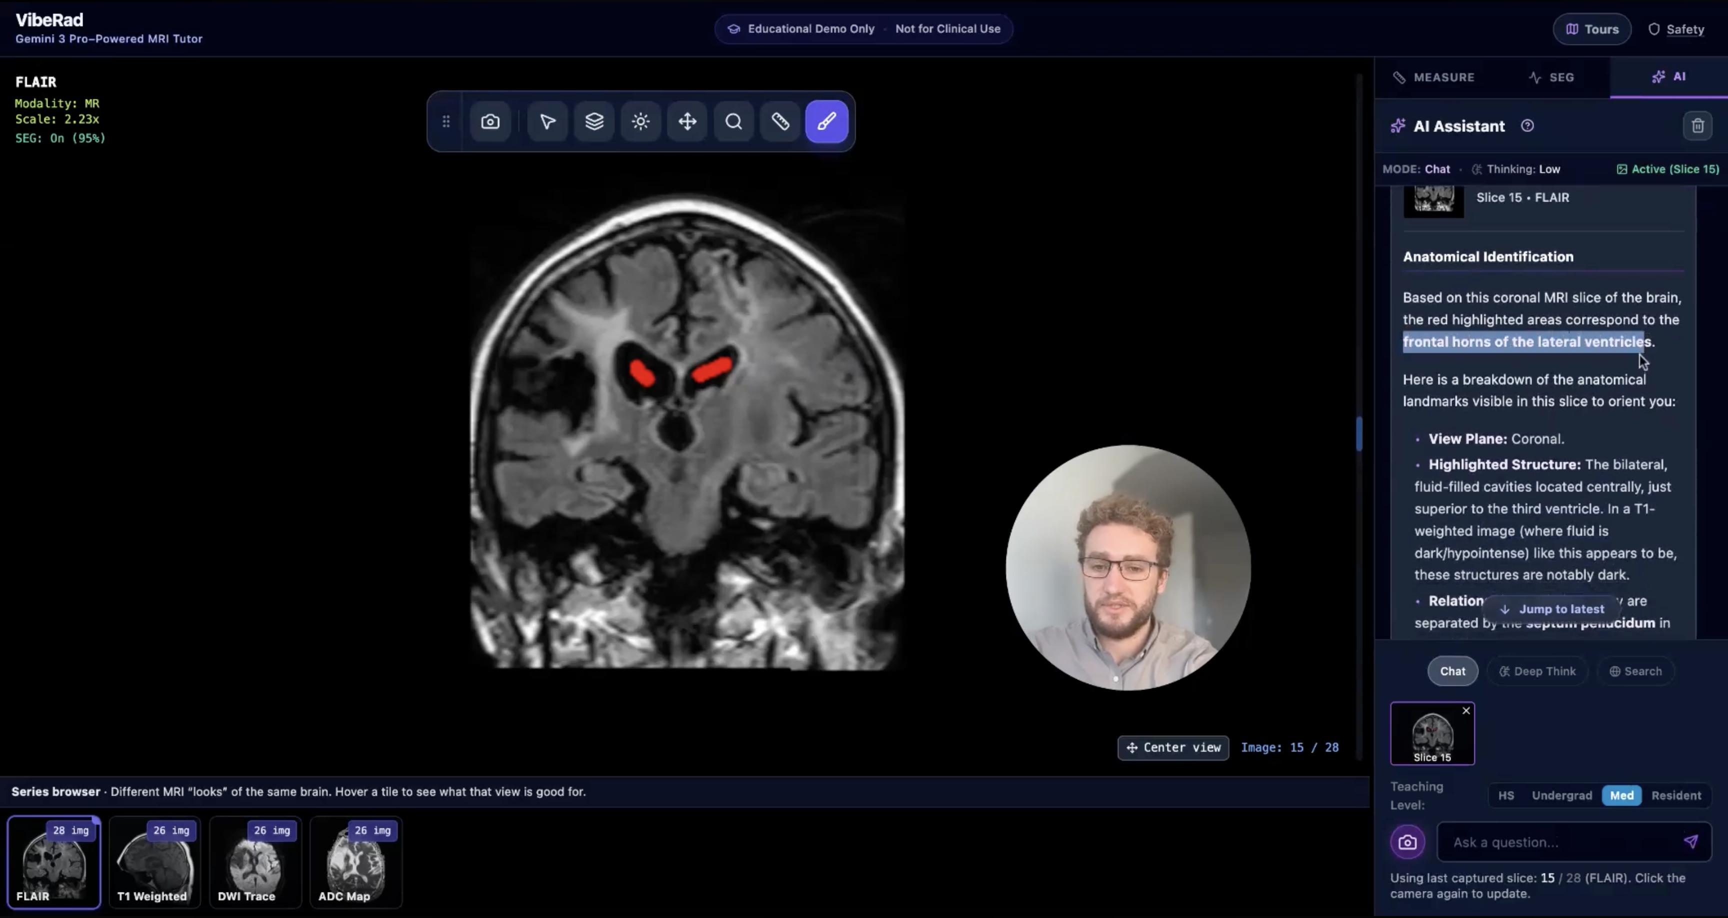Open the layers stack tool
The height and width of the screenshot is (918, 1728).
[x=594, y=121]
